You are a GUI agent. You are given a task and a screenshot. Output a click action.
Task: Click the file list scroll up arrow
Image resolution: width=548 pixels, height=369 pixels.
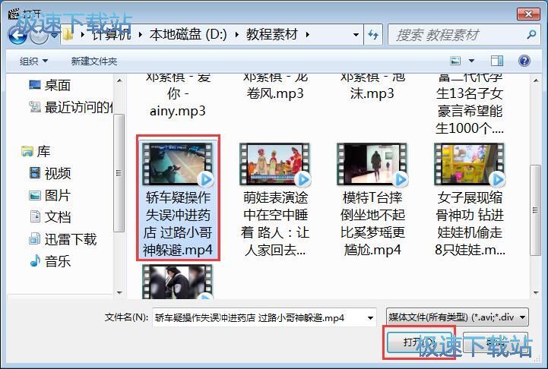[536, 81]
